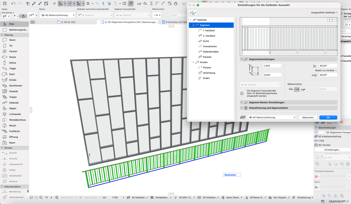Click Einstellungen... button in right panel
The height and width of the screenshot is (204, 351).
[x=332, y=150]
